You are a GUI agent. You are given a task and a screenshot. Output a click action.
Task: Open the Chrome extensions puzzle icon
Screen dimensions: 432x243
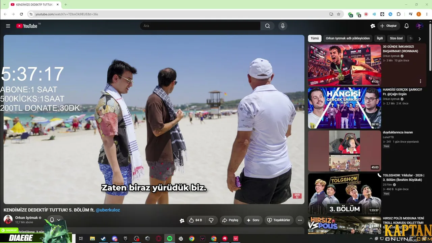pos(399,14)
